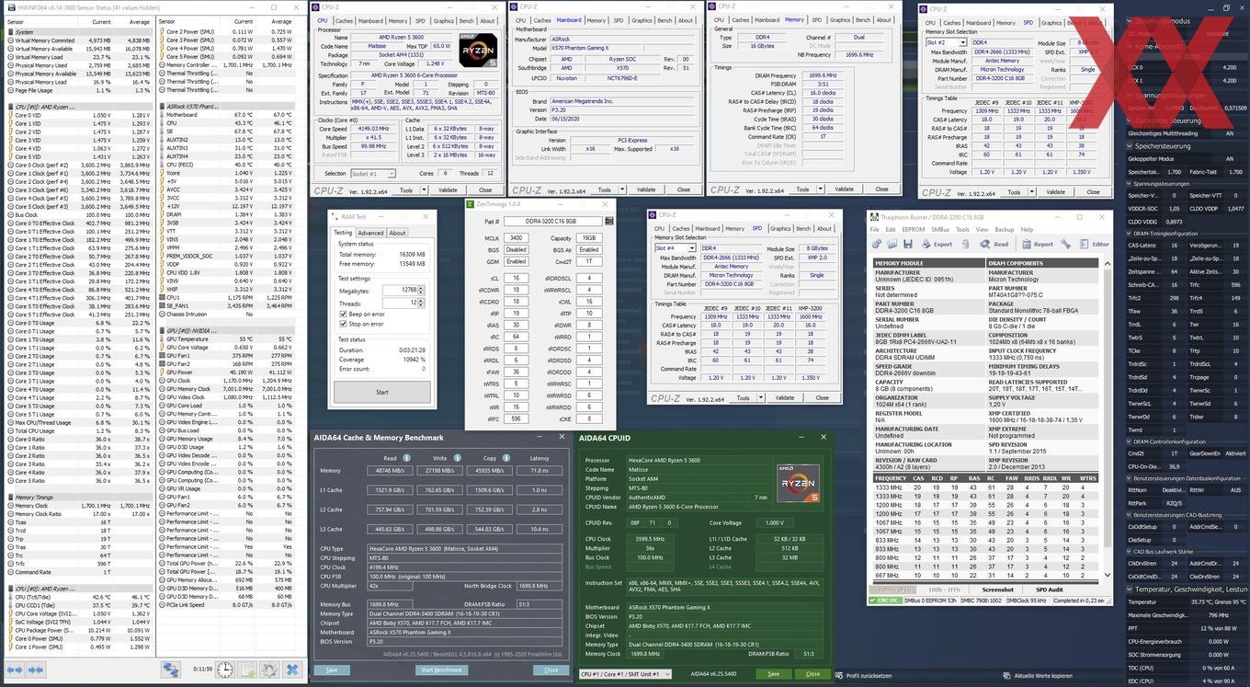Click HWiNFO log file icon

coord(247,670)
